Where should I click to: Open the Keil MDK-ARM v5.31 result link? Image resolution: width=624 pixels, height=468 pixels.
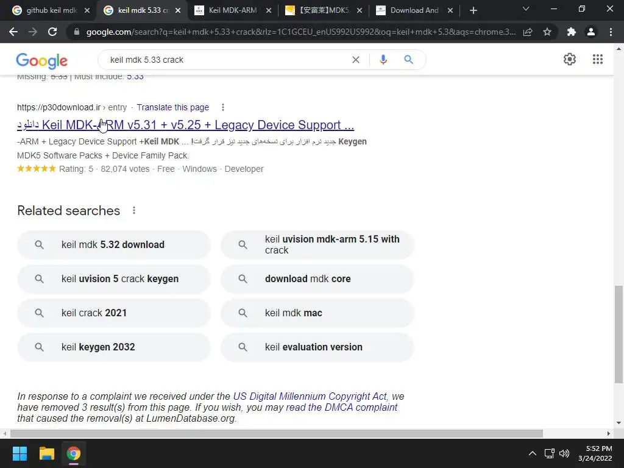(185, 125)
